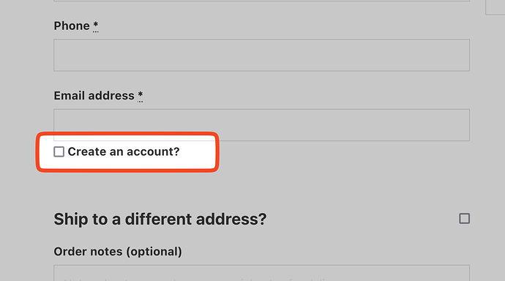Click the partially visible field above Phone

pos(261,1)
